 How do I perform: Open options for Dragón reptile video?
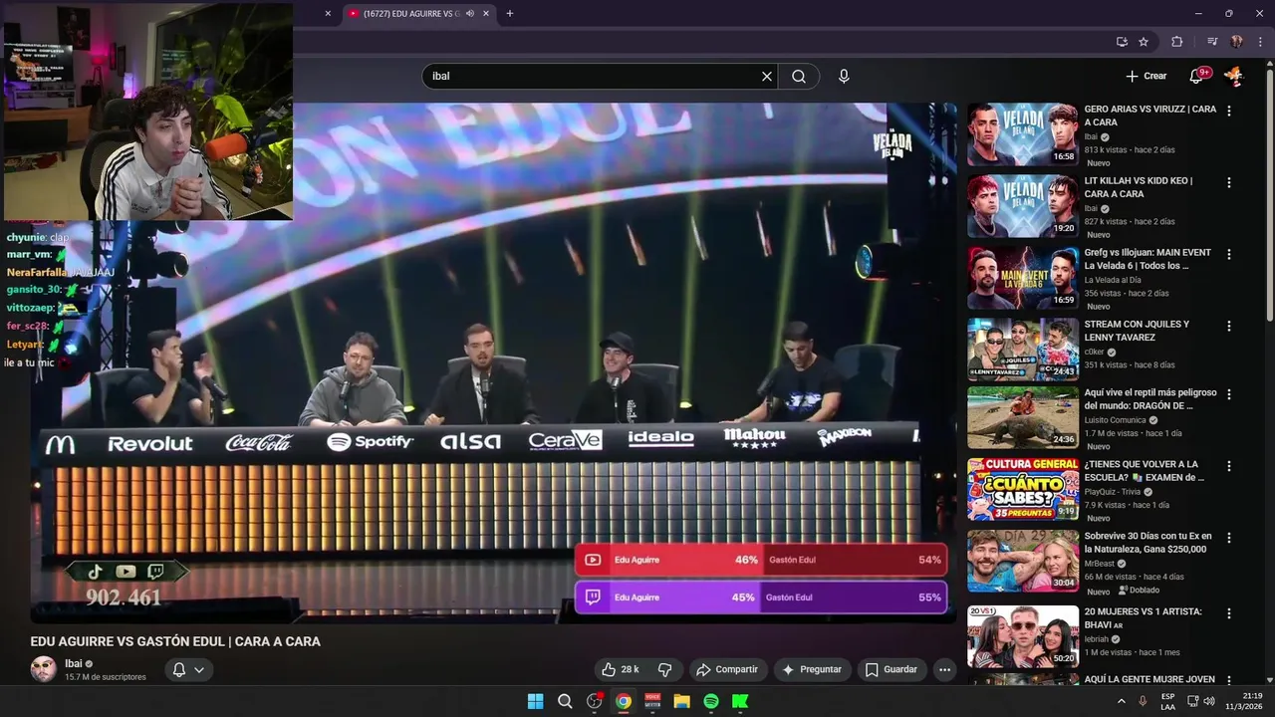pos(1229,394)
